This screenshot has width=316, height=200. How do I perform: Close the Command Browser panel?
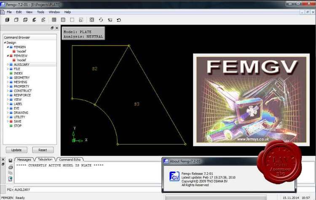coord(57,28)
